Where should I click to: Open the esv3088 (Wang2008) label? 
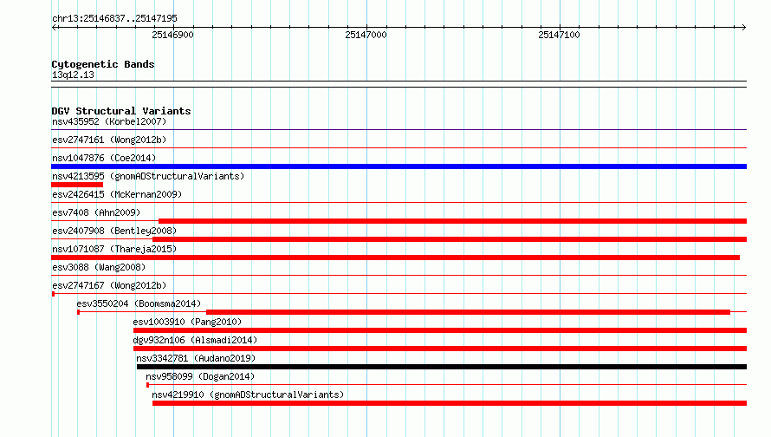tap(99, 267)
